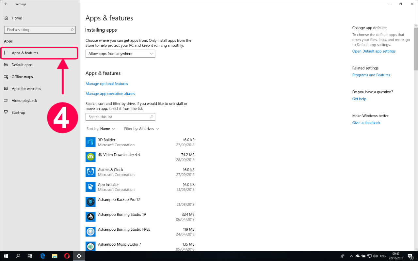Open the Video playback section
The height and width of the screenshot is (261, 418).
tap(24, 100)
